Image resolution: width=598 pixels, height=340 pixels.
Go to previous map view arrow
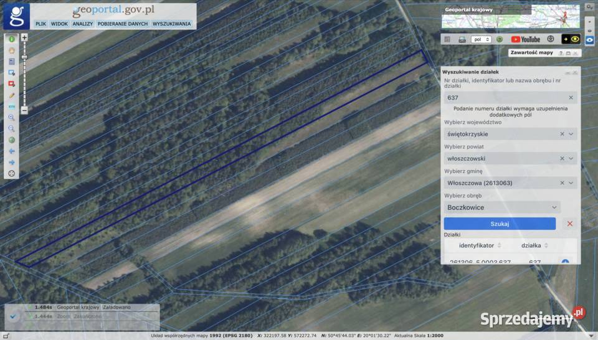11,151
